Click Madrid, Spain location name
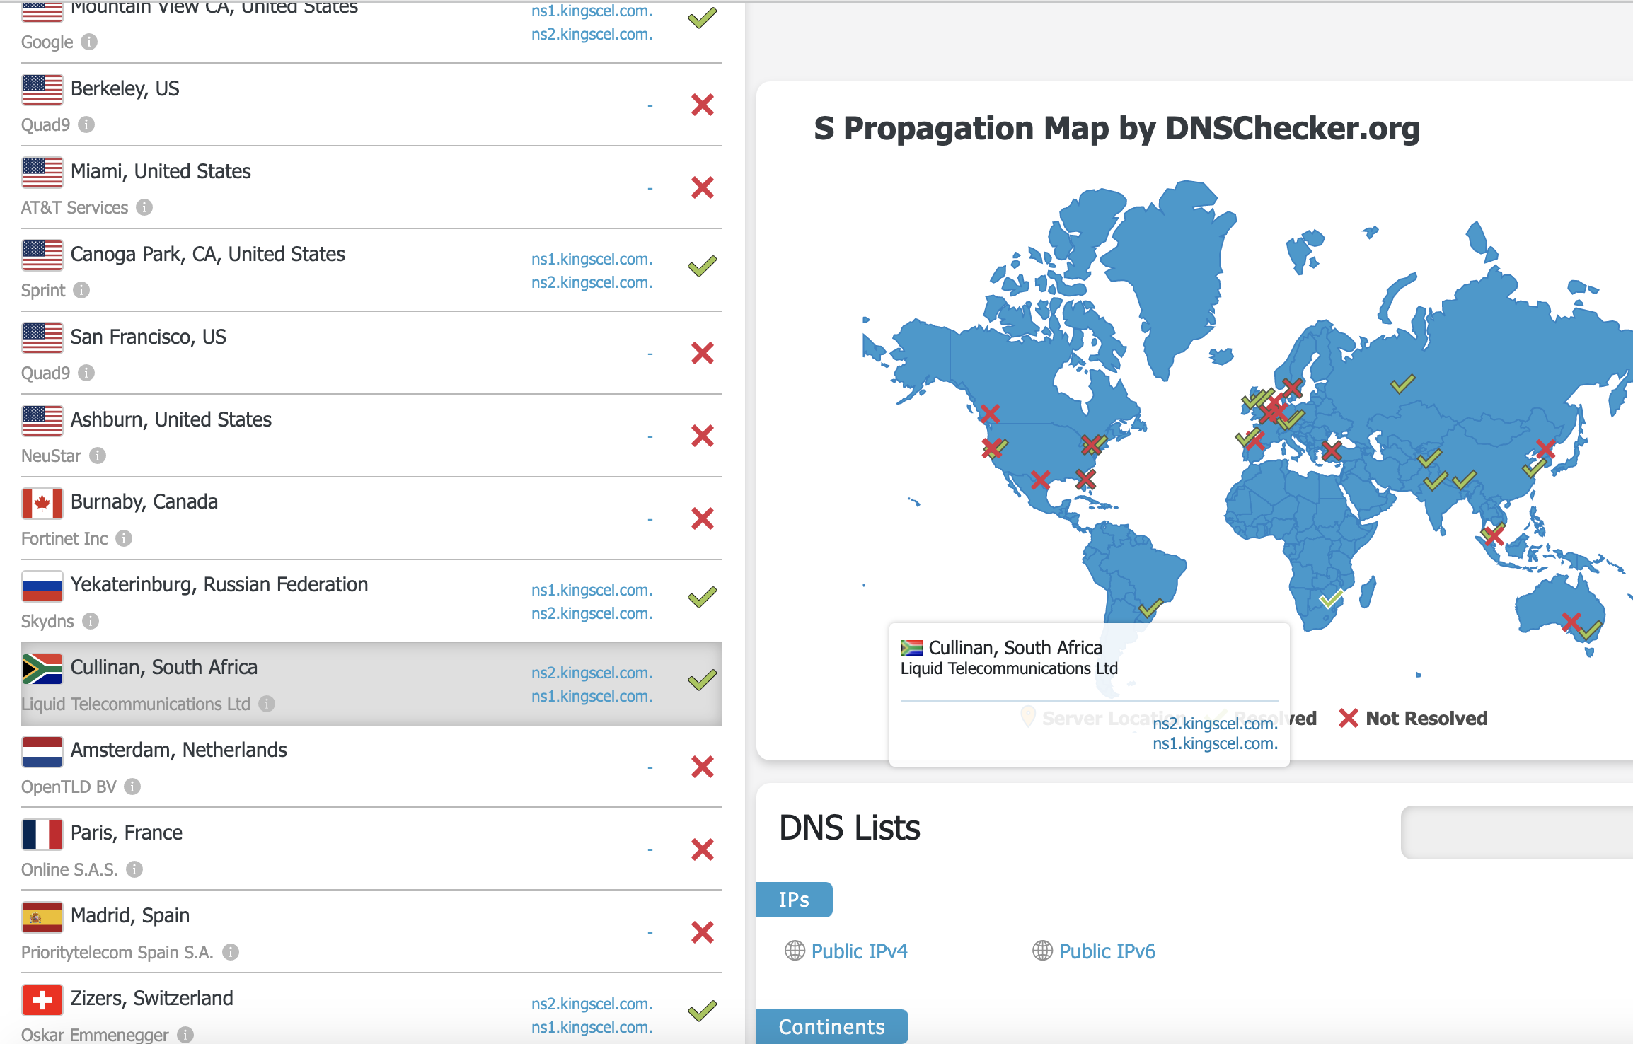 [130, 915]
